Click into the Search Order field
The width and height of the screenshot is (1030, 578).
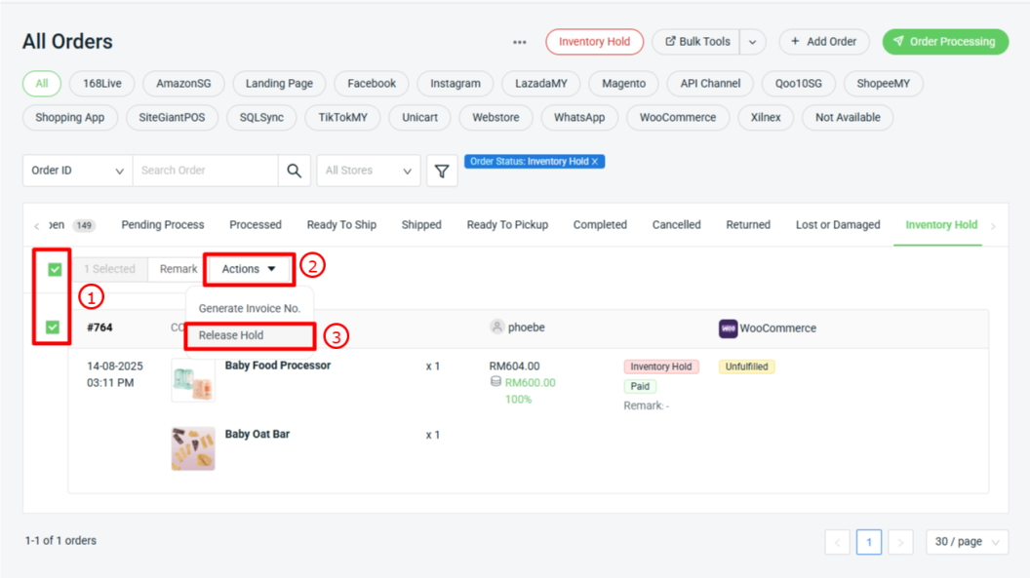[x=205, y=171]
